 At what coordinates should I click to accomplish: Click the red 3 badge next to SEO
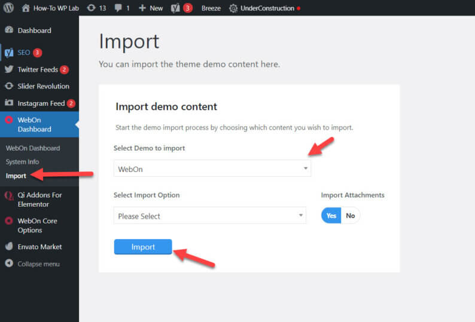37,53
